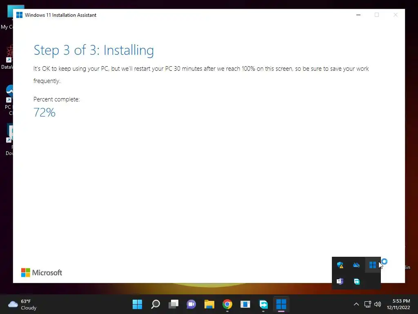This screenshot has height=314, width=418.
Task: Open Microsoft Teams icon in tray overflow
Action: (340, 281)
